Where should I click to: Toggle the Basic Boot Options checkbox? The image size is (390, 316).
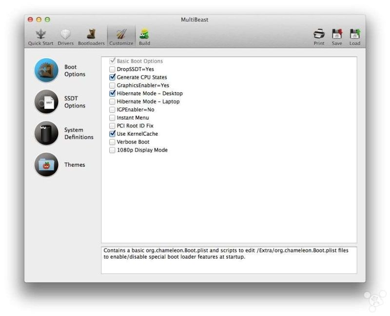pos(113,61)
